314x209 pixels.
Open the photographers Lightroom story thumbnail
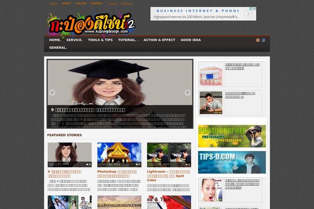(x=169, y=155)
